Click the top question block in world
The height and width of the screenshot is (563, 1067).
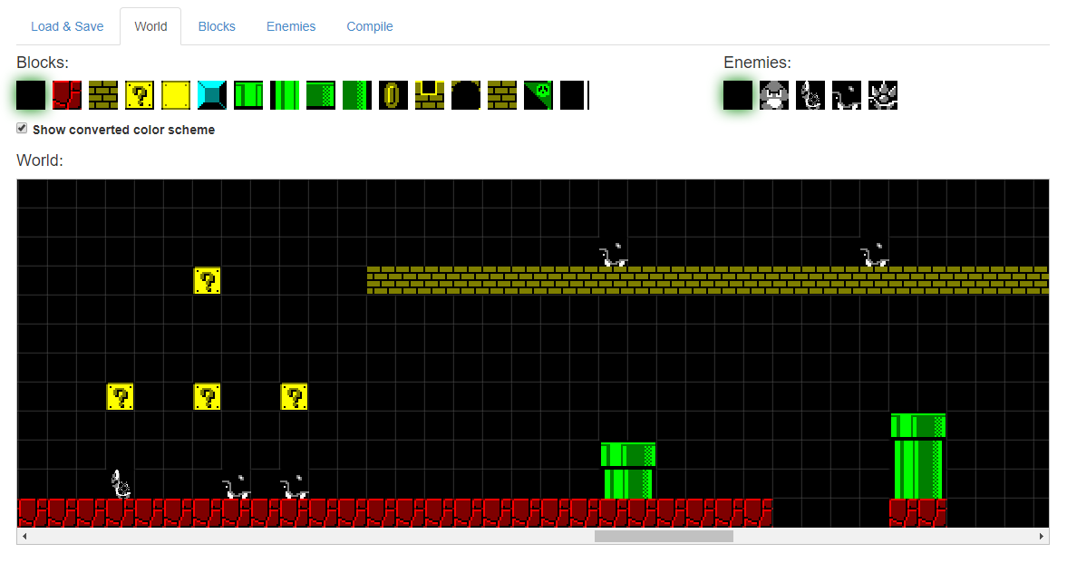208,281
